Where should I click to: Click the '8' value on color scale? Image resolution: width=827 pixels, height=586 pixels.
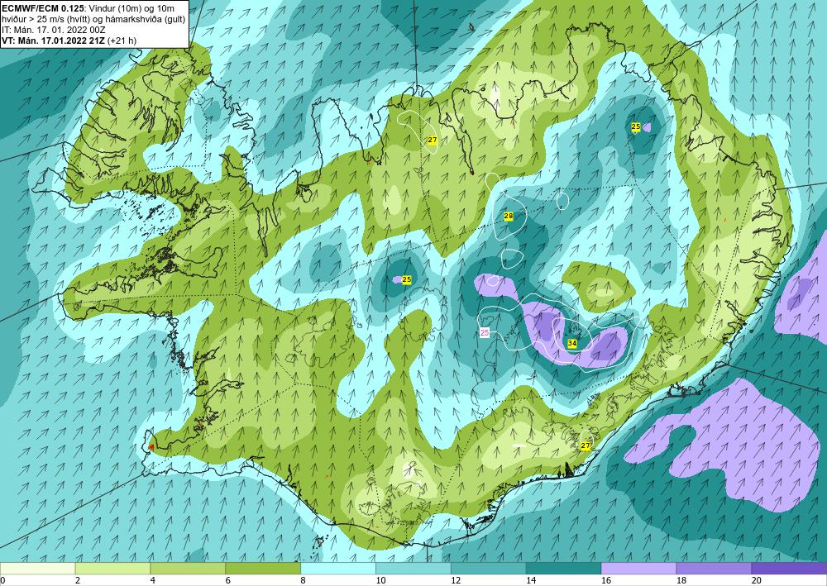point(304,581)
